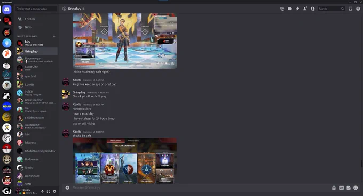Image resolution: width=363 pixels, height=196 pixels.
Task: Open DM with SurpriZee
Action: 36,68
